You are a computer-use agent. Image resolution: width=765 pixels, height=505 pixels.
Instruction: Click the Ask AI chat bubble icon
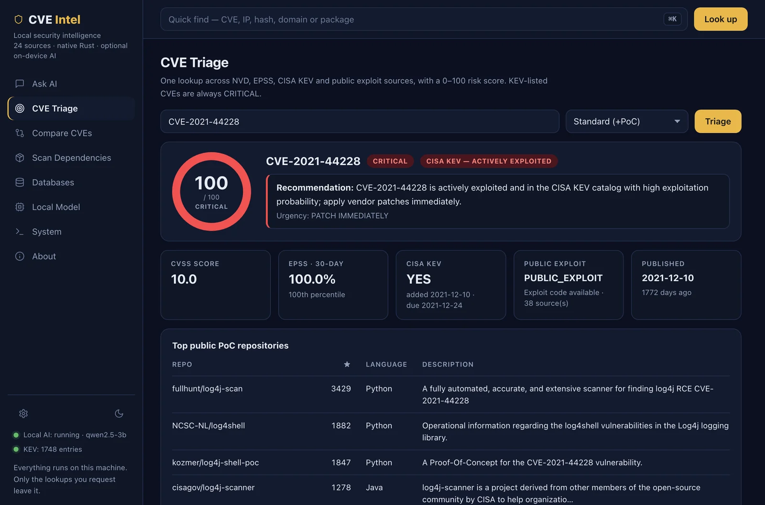point(20,84)
